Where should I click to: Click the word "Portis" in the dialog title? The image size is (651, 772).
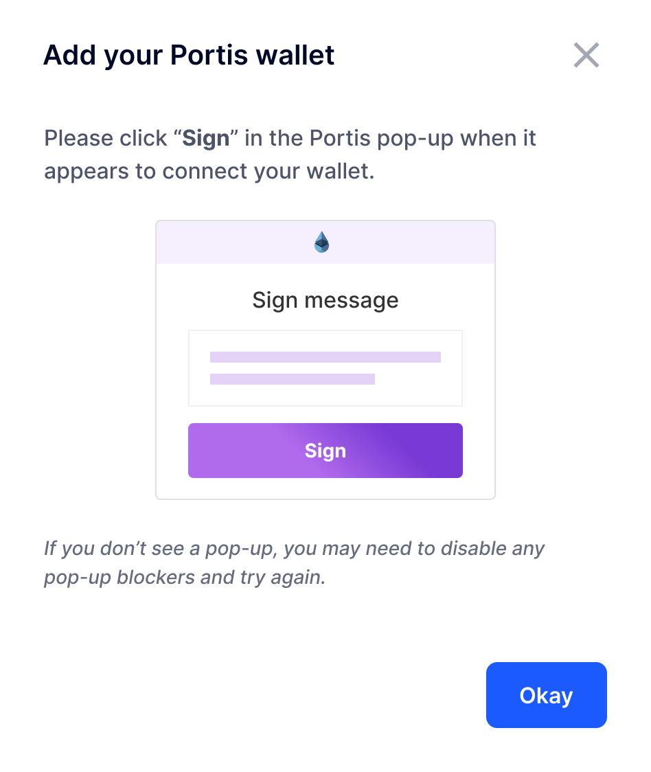(x=209, y=55)
